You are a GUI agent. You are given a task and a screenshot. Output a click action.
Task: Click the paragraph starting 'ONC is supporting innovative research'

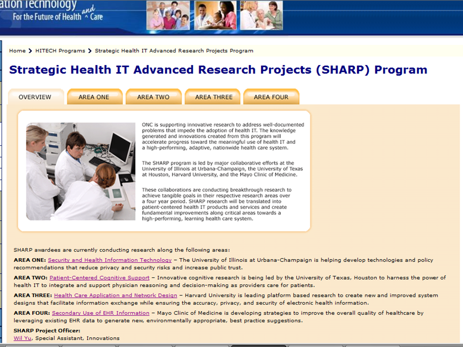(x=223, y=136)
